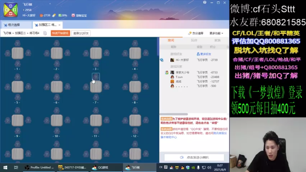Select the Hi~大家好 friend row
This screenshot has width=306, height=172.
coord(194,60)
